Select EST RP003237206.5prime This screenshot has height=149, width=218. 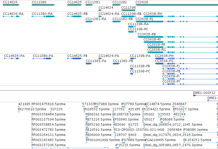pyautogui.click(x=70, y=148)
